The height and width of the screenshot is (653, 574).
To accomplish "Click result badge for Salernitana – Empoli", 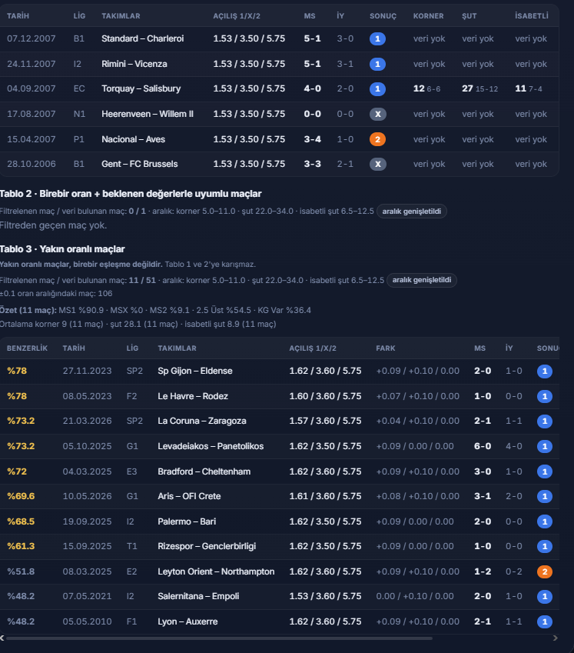I will click(545, 596).
